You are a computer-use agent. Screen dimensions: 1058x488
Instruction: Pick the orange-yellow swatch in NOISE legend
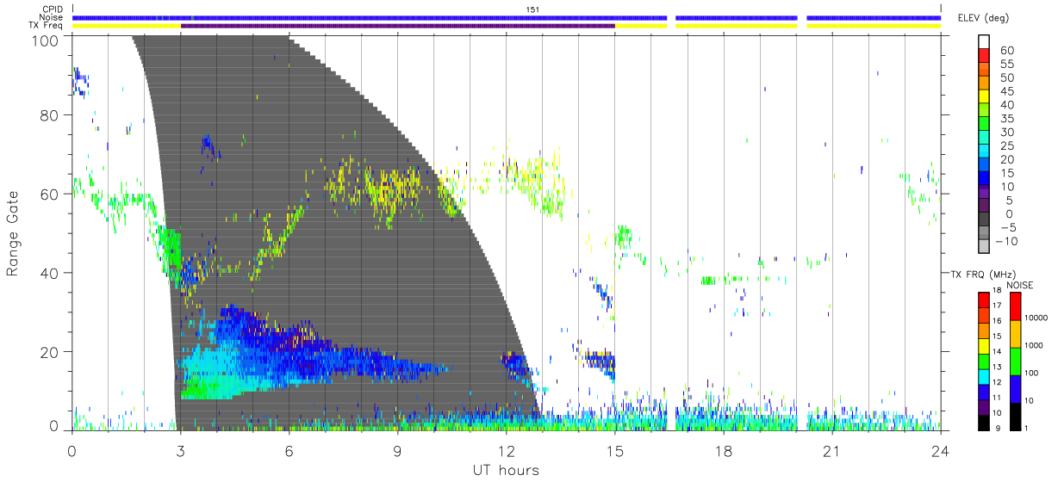pyautogui.click(x=1015, y=334)
